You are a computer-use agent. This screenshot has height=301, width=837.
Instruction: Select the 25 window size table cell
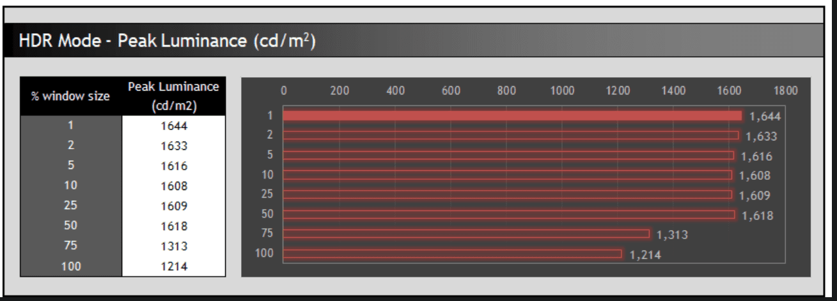point(71,206)
